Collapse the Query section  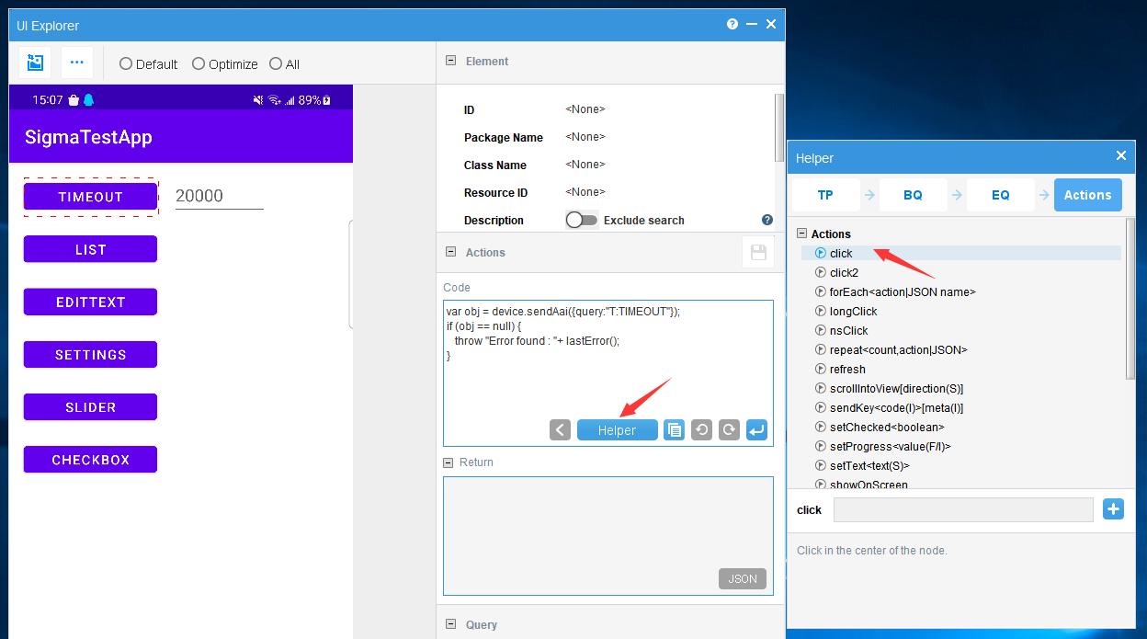pyautogui.click(x=450, y=624)
